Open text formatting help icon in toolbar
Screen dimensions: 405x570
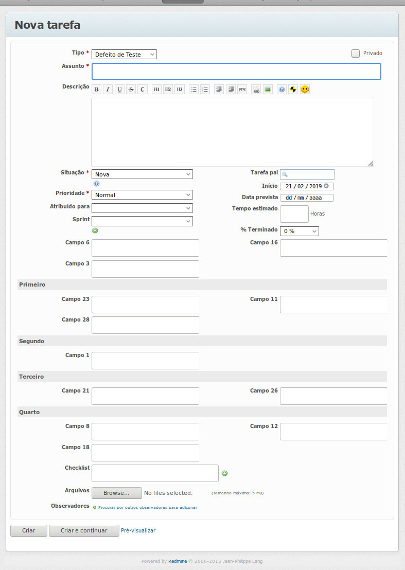coord(282,90)
